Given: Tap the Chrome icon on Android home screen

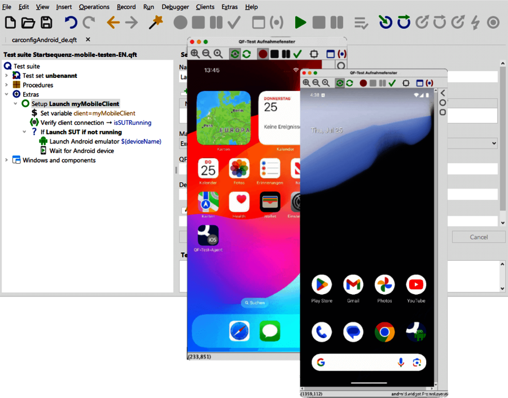Looking at the screenshot, I should tap(384, 332).
